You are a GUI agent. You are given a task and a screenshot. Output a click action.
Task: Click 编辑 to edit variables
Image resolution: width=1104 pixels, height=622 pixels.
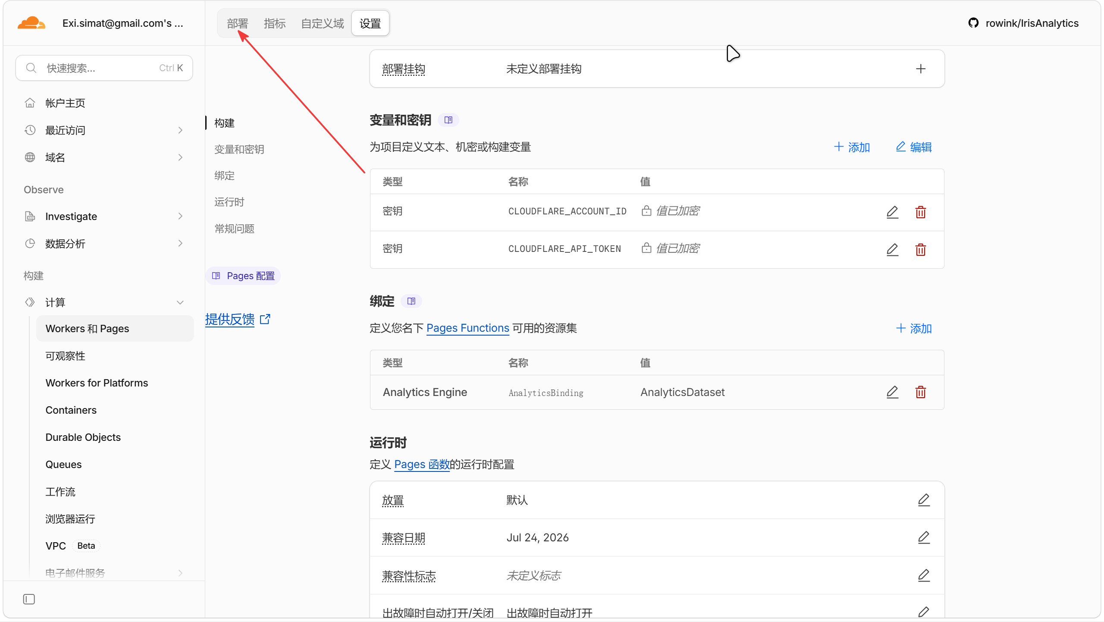click(914, 147)
